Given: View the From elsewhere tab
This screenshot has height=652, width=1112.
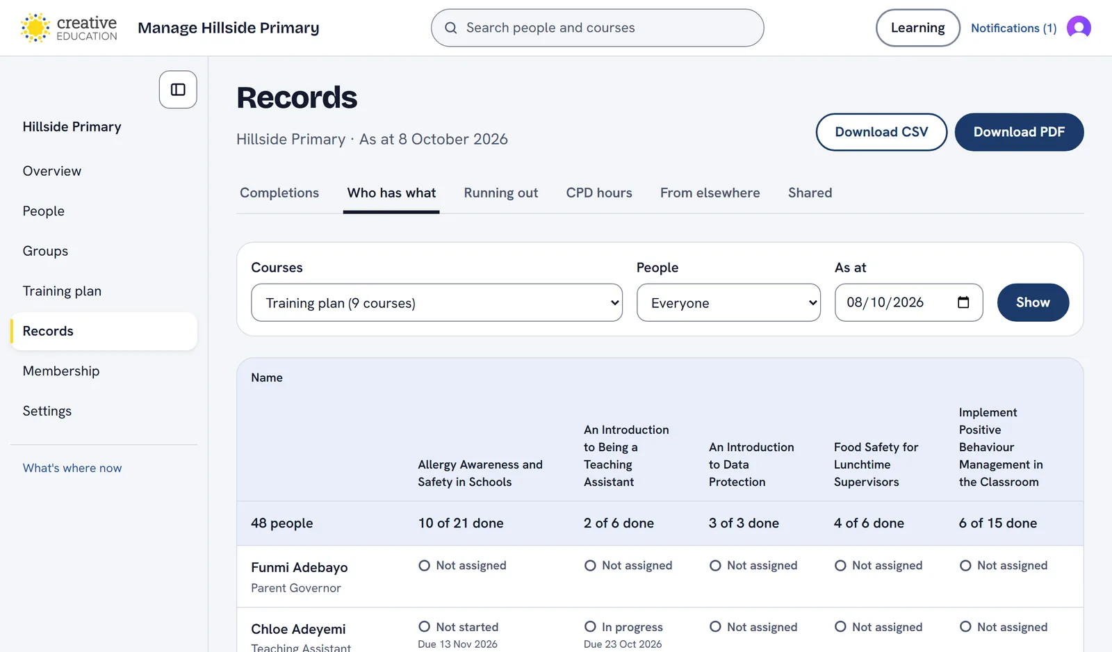Looking at the screenshot, I should tap(710, 193).
